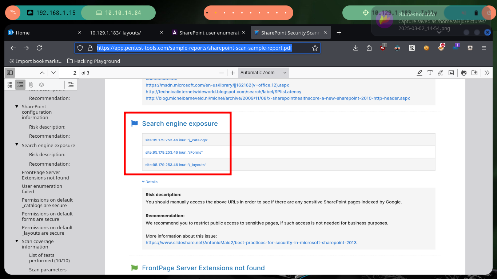497x279 pixels.
Task: Collapse Scan coverage information outline item
Action: click(17, 241)
